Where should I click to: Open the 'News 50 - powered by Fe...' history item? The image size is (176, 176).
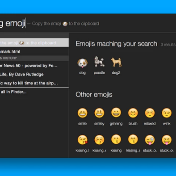pyautogui.click(x=34, y=66)
